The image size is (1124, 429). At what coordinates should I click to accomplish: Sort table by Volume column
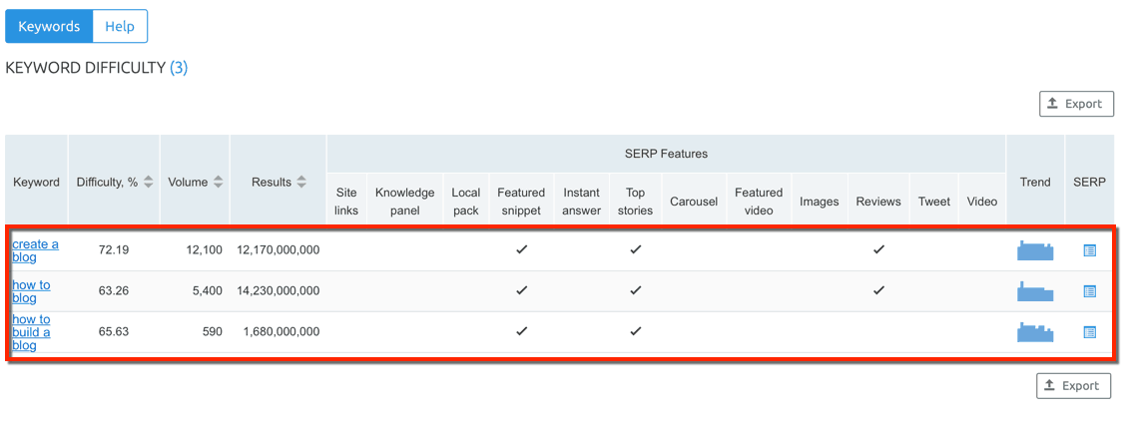pos(218,183)
